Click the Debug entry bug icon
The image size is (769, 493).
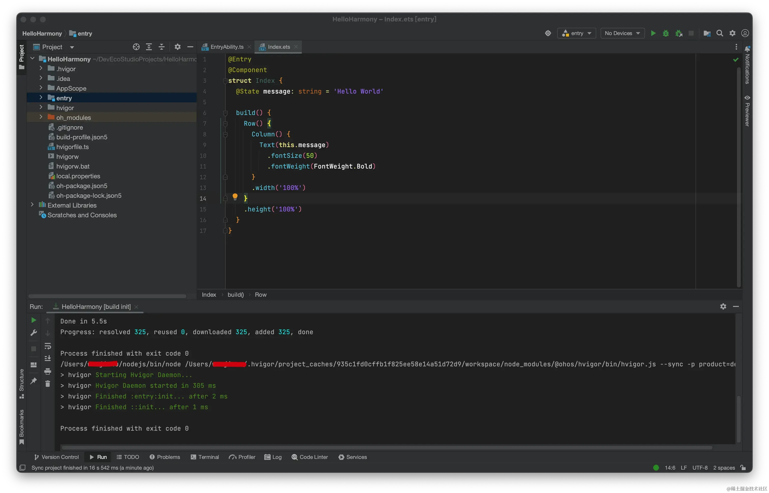click(666, 33)
